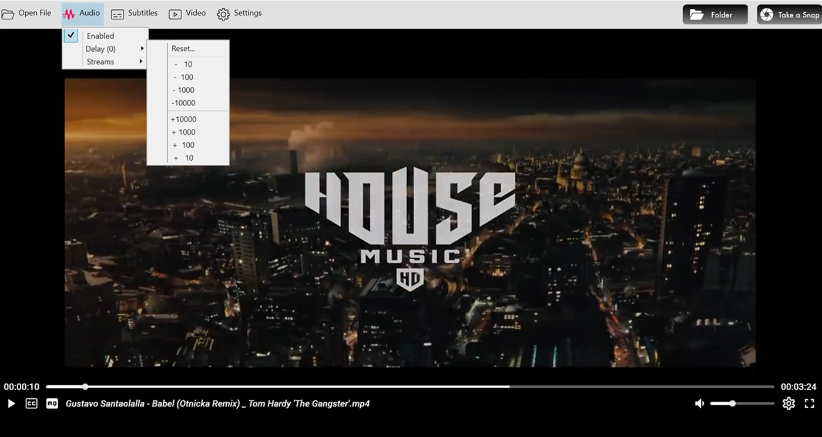
Task: Open player settings gear near the volume slider
Action: (x=789, y=403)
